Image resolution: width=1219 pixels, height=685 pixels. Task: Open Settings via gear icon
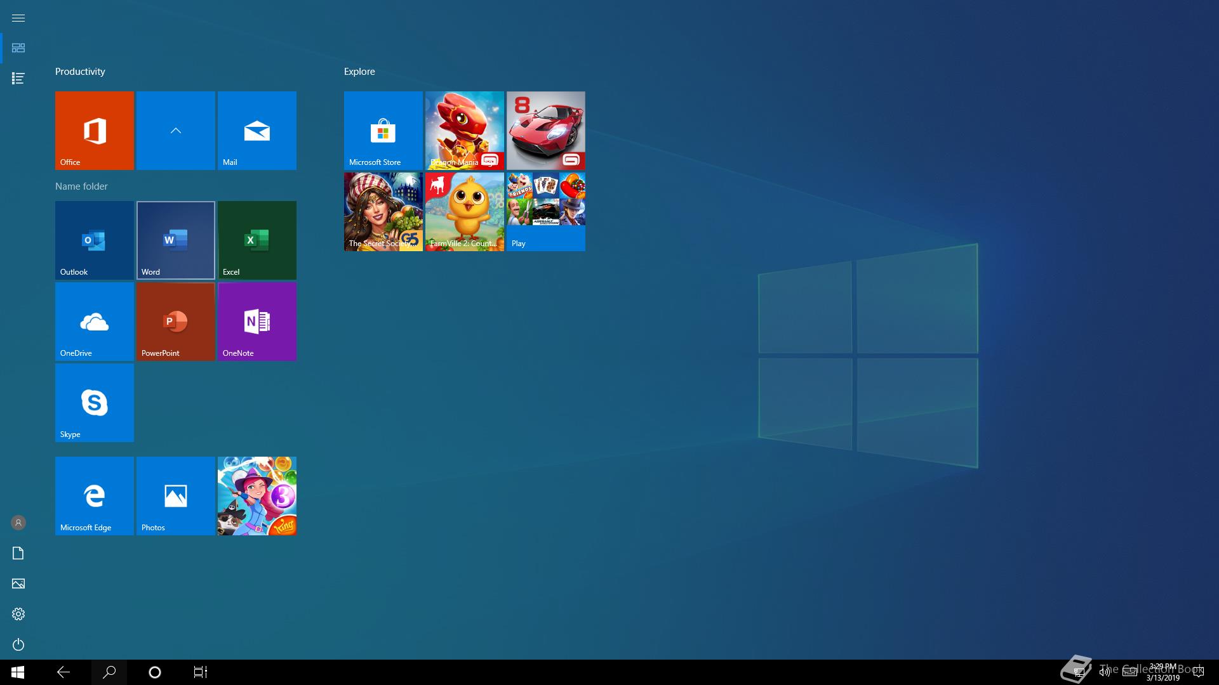point(18,614)
